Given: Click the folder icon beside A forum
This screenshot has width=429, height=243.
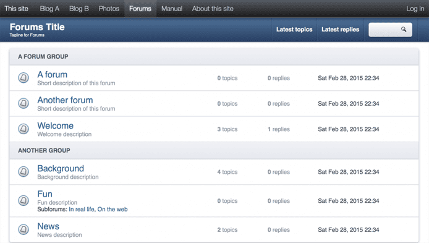Looking at the screenshot, I should click(23, 78).
